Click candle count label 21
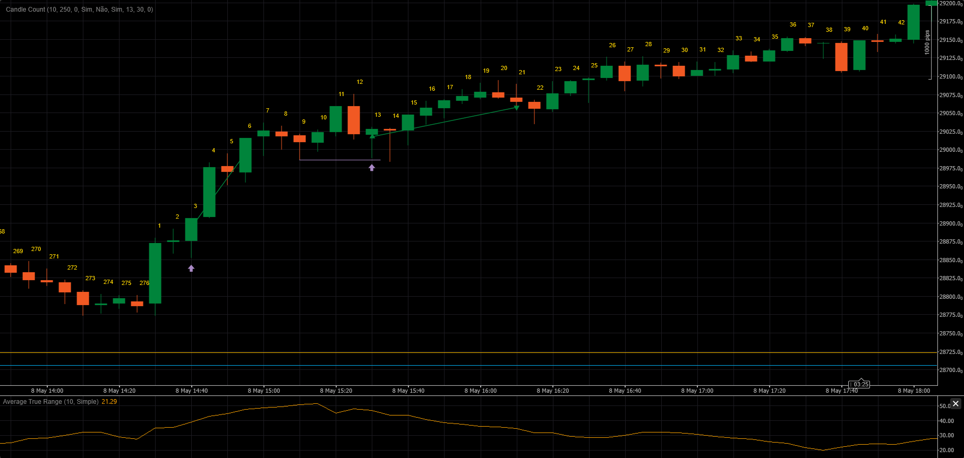 pos(522,72)
